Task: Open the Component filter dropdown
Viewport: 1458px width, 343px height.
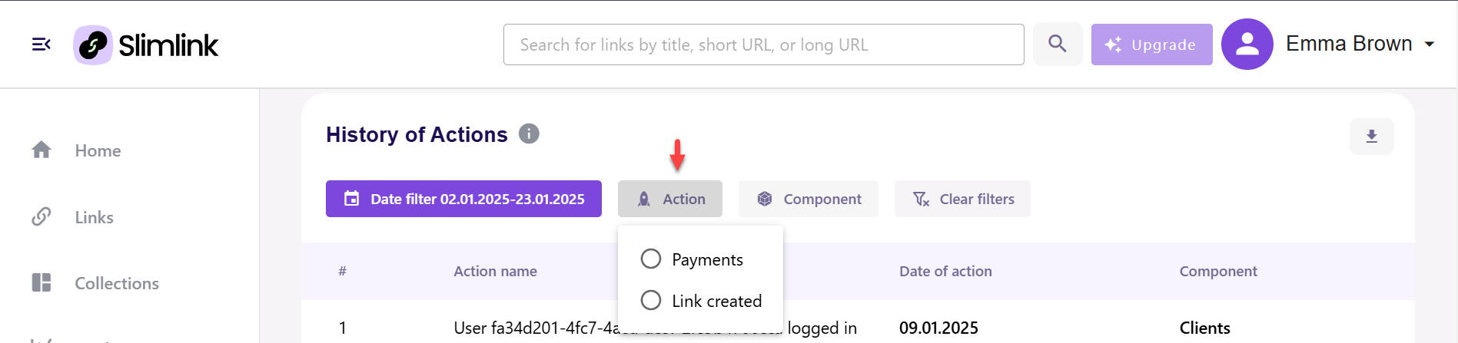Action: [x=809, y=199]
